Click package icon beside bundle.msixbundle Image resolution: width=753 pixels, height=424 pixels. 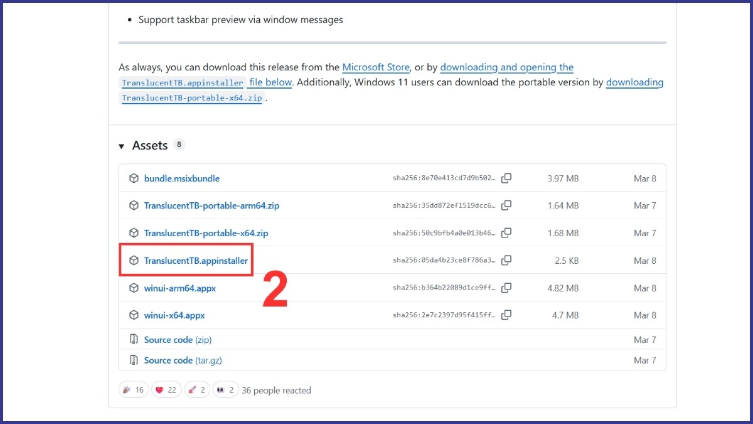point(134,178)
